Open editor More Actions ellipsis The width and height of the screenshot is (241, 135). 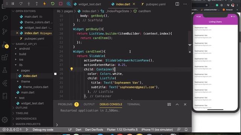(185, 4)
